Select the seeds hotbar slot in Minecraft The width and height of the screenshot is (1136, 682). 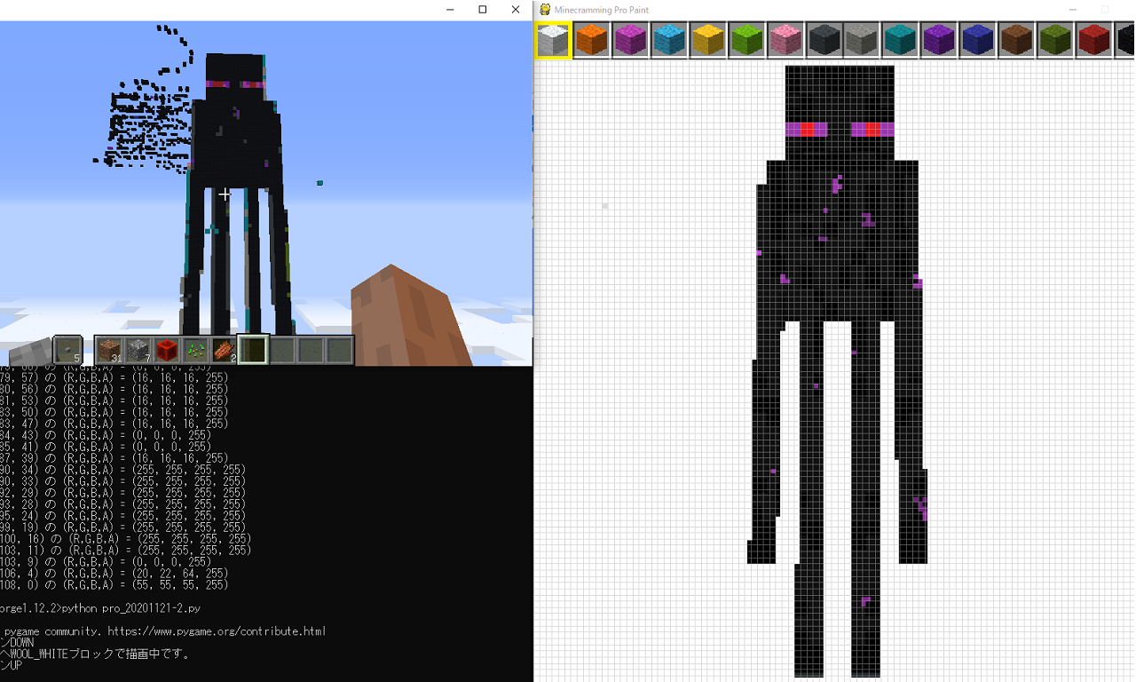(195, 350)
